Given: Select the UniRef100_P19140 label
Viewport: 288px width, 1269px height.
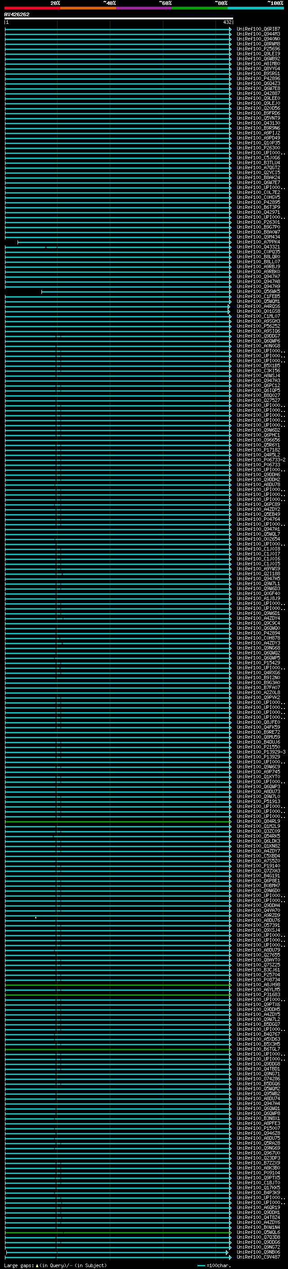Looking at the screenshot, I should (x=258, y=866).
